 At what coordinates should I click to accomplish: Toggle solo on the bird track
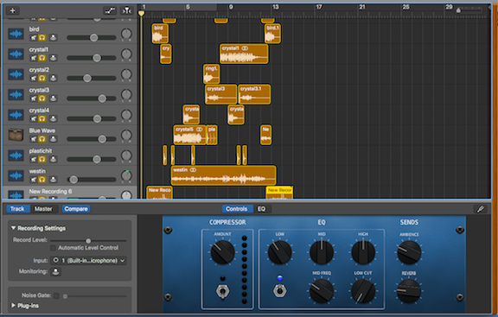41,38
